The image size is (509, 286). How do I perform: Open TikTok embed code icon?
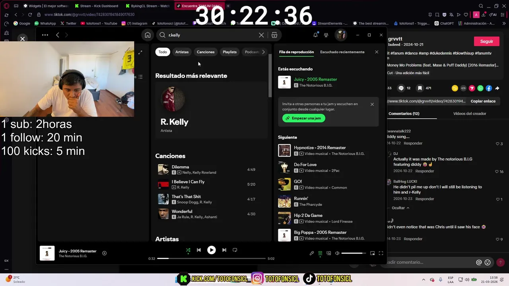463,88
